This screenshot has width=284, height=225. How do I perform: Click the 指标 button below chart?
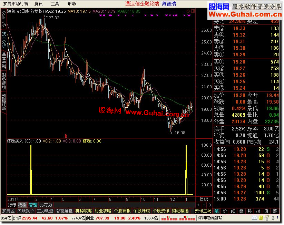coord(12,205)
